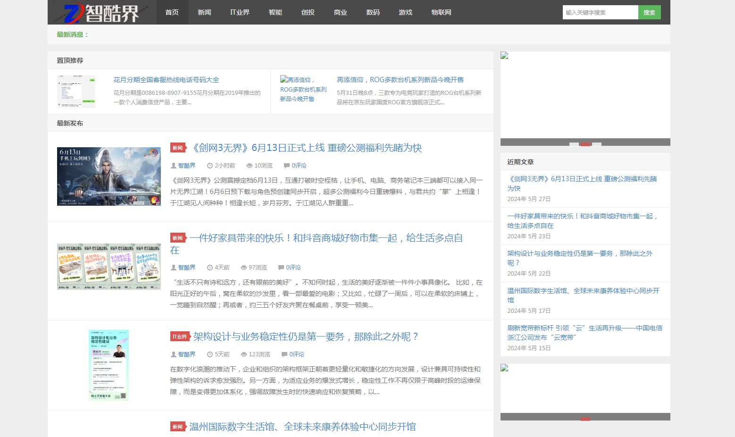Open headline 温州国际数字生活馆 in the main list
Image resolution: width=735 pixels, height=437 pixels.
302,427
